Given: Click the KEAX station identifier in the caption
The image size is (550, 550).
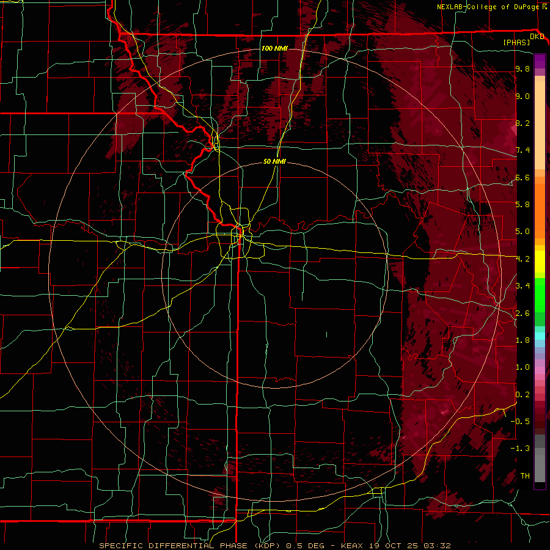Looking at the screenshot, I should click(353, 546).
